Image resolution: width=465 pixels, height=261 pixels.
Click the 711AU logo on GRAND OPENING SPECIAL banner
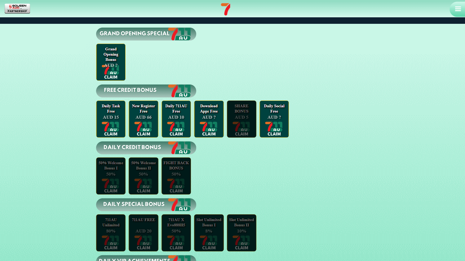point(179,34)
